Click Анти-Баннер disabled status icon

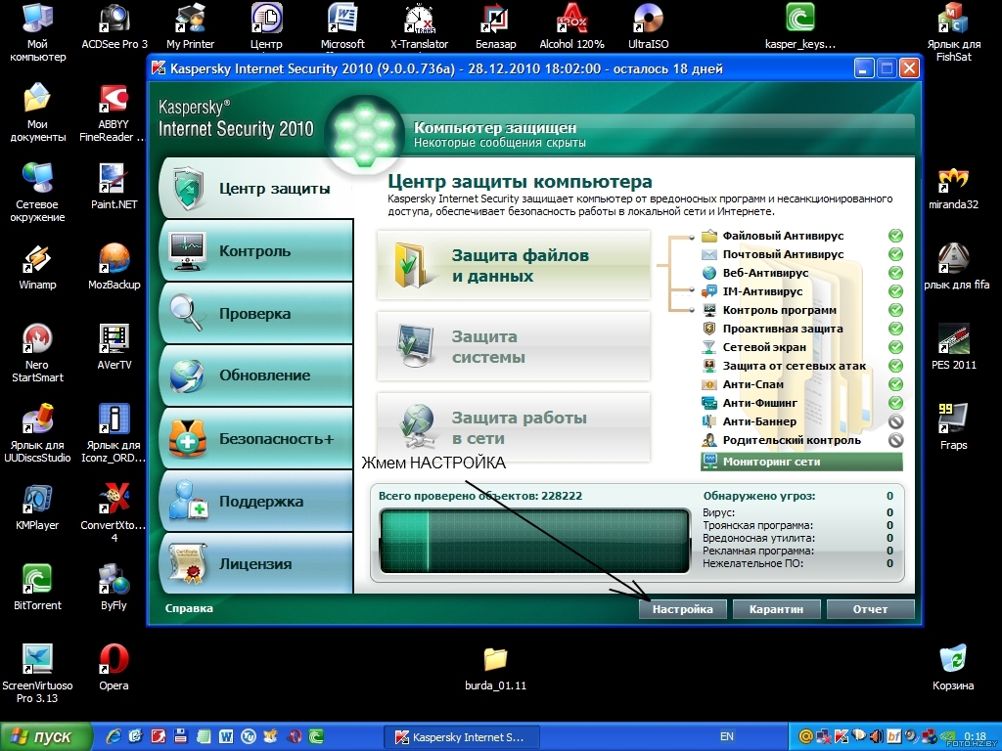coord(896,421)
